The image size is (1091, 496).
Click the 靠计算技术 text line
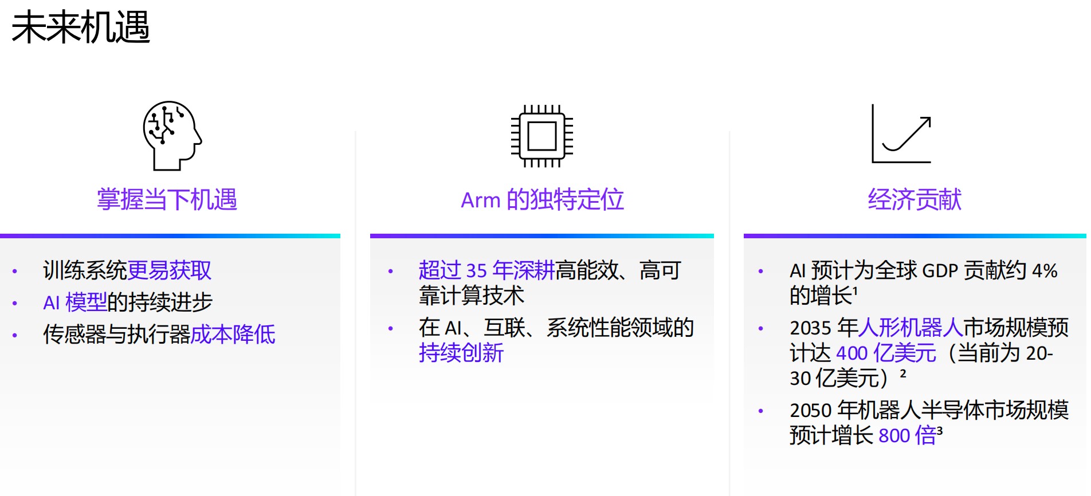click(x=471, y=296)
